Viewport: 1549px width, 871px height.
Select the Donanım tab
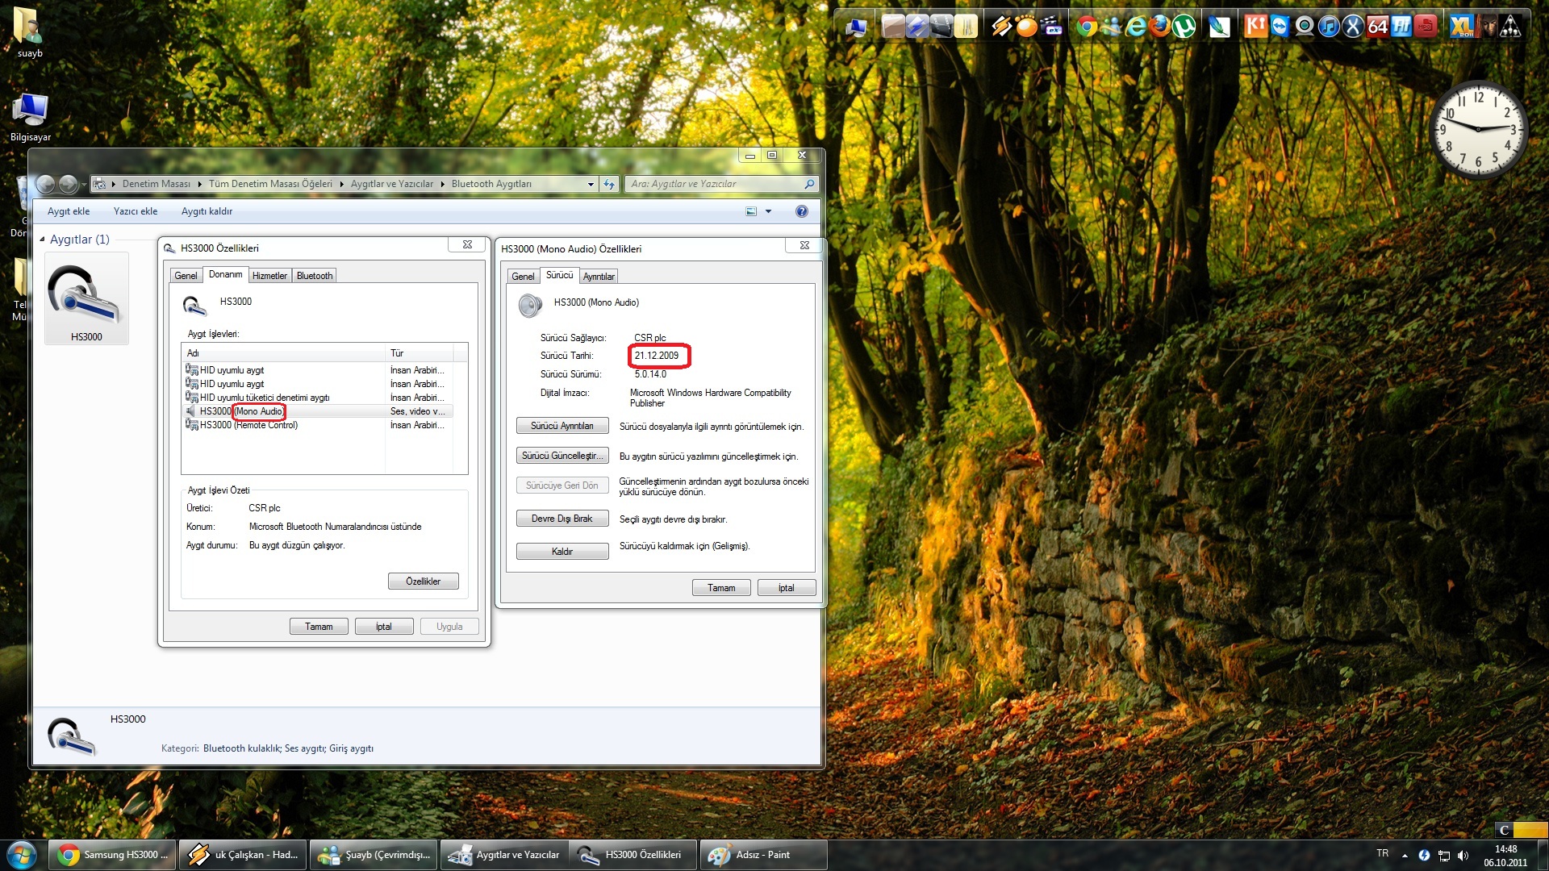[225, 274]
